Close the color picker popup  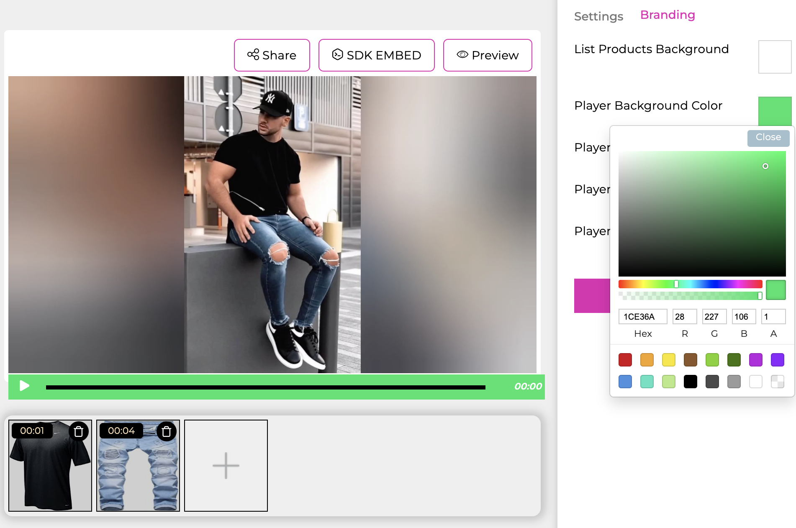click(x=768, y=138)
